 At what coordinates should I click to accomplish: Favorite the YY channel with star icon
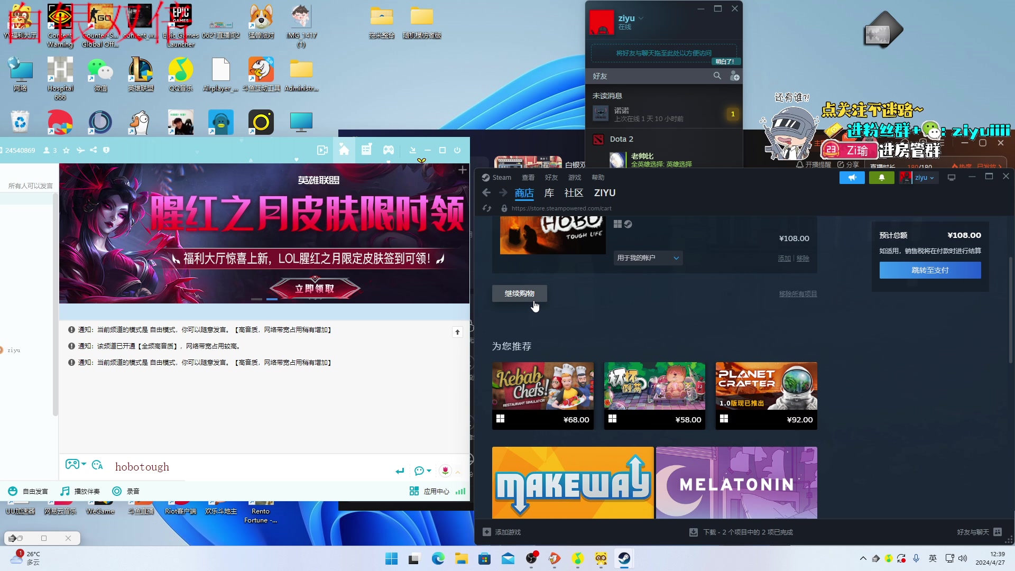tap(66, 150)
